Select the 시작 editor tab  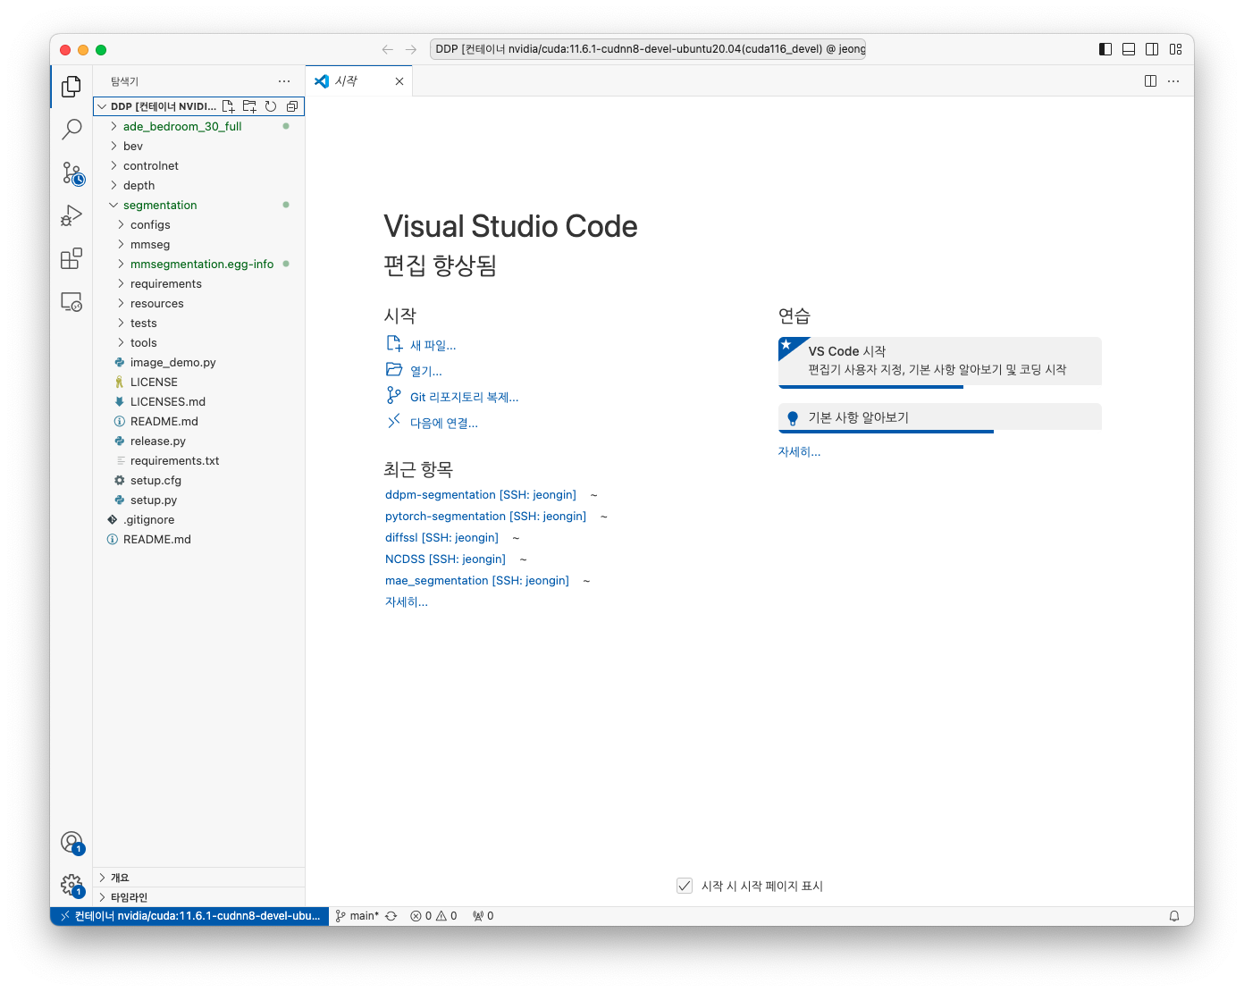tap(358, 81)
